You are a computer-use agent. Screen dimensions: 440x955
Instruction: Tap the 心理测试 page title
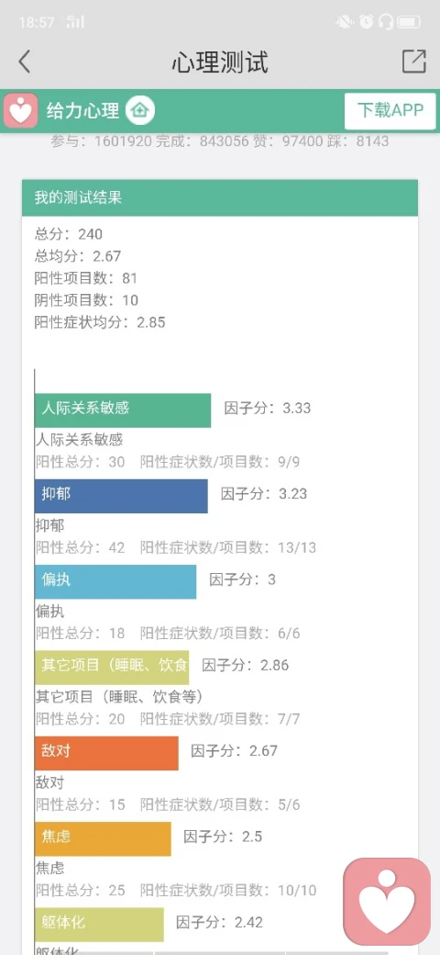pos(220,62)
